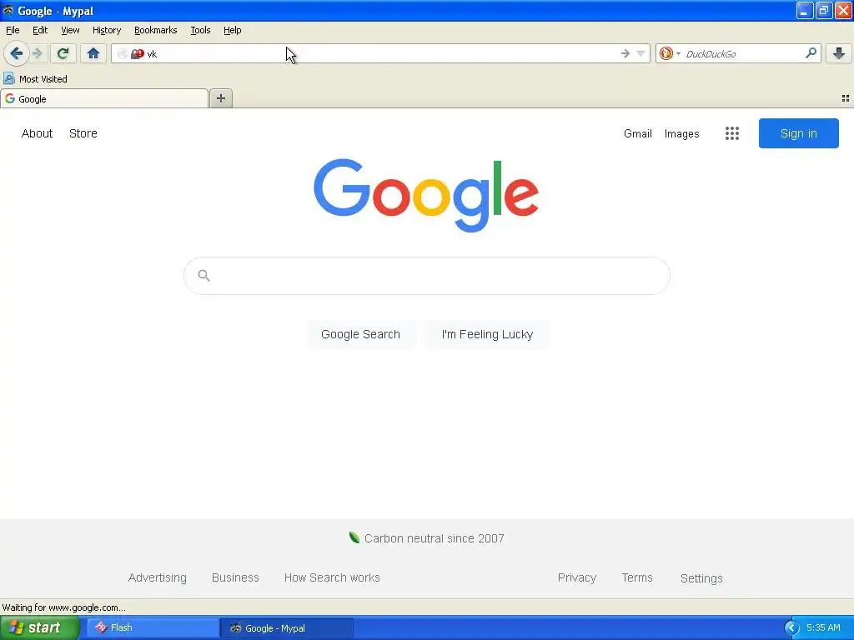Click inside the Google search box
The width and height of the screenshot is (854, 640).
coord(426,276)
